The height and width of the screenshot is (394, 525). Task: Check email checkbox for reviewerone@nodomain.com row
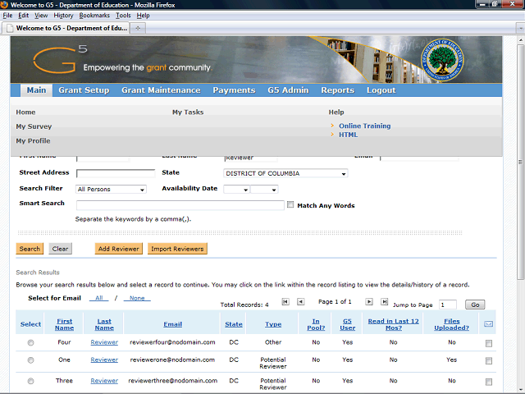pyautogui.click(x=489, y=360)
